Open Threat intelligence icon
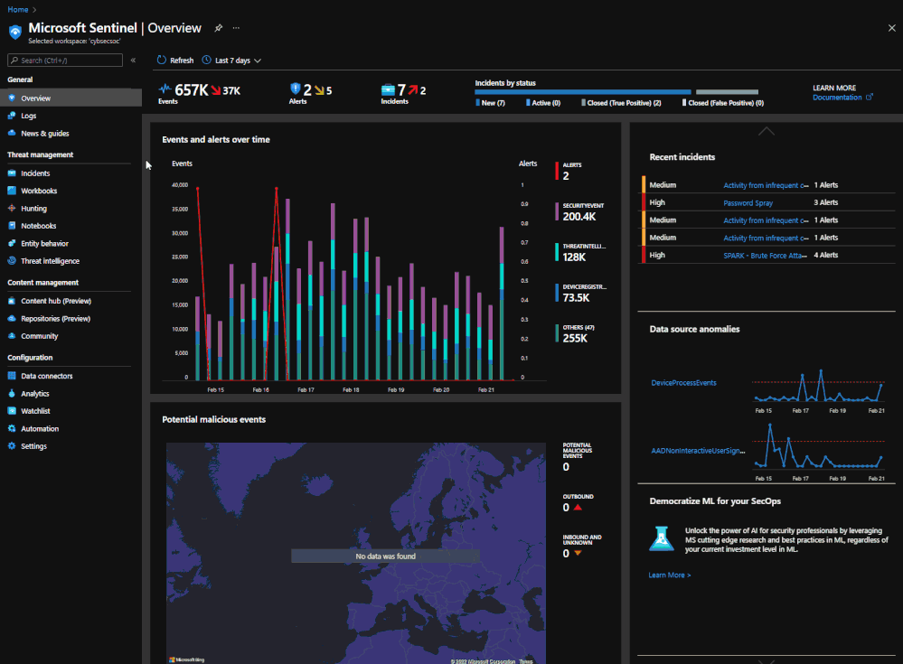Image resolution: width=903 pixels, height=664 pixels. pyautogui.click(x=12, y=261)
